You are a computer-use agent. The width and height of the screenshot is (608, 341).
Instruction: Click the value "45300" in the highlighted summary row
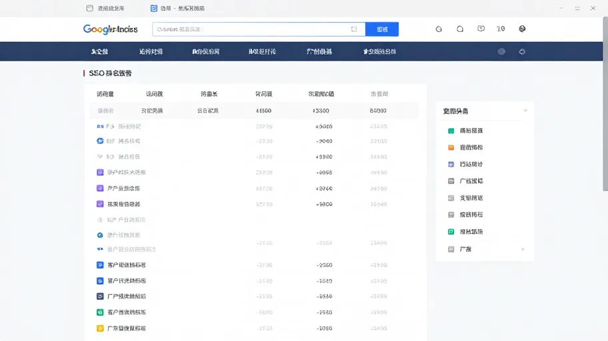321,111
